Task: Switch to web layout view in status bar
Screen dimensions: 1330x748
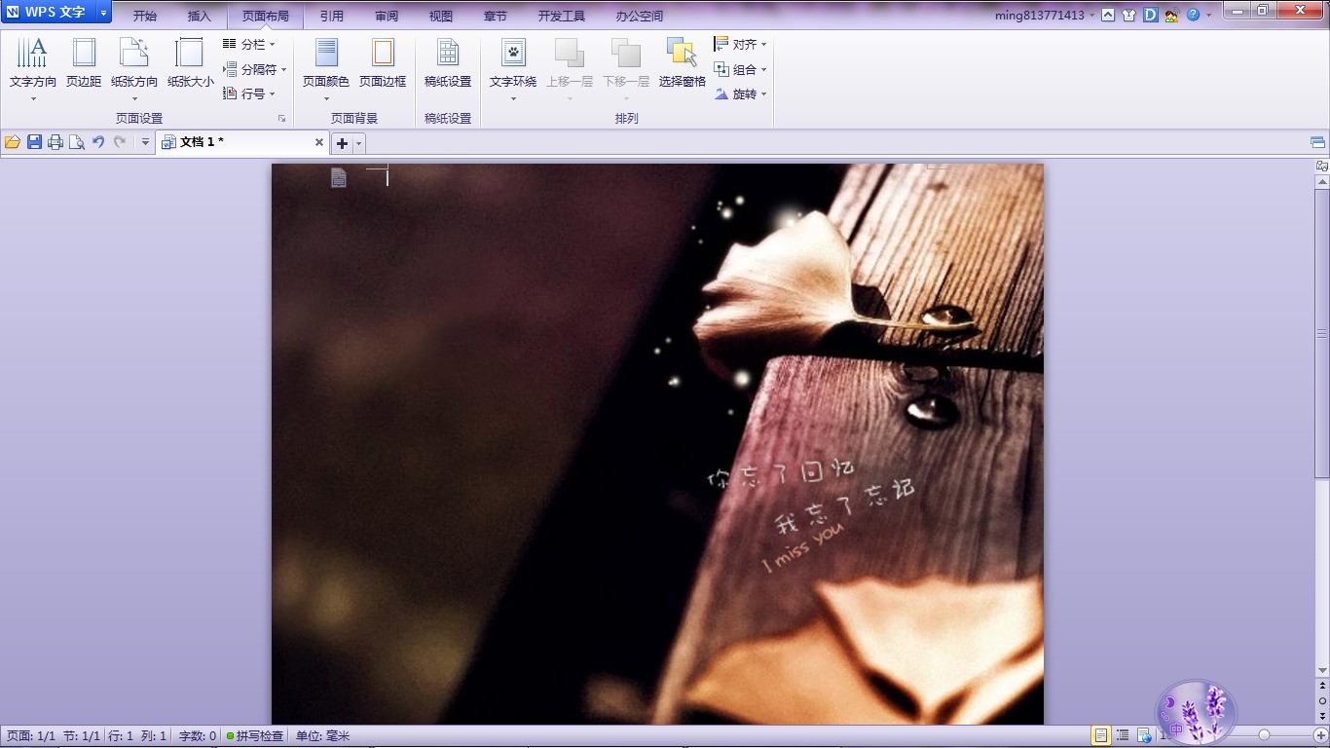Action: click(1144, 735)
